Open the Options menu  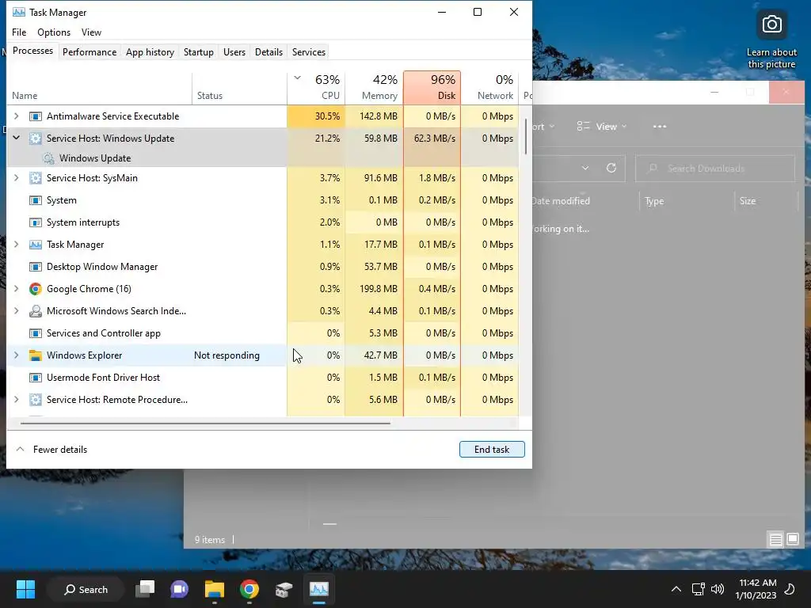[54, 32]
